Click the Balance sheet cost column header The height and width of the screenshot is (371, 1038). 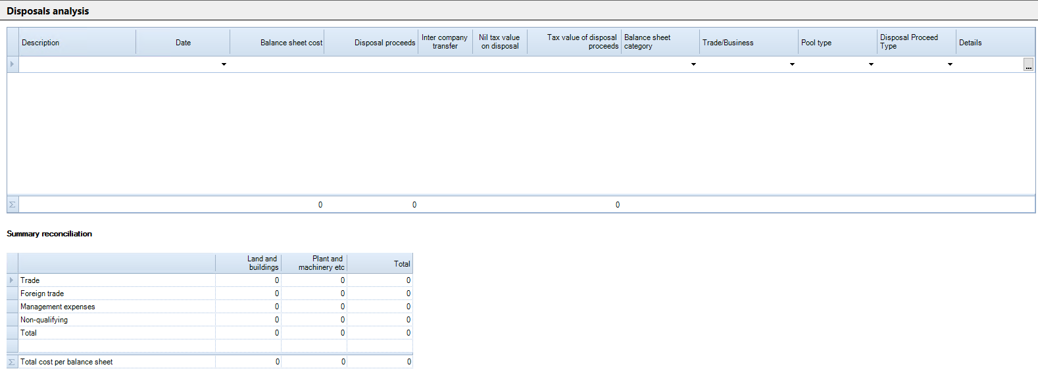coord(277,43)
